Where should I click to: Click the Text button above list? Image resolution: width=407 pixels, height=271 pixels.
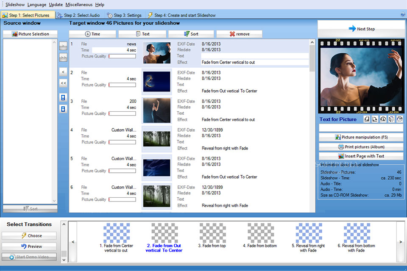[x=142, y=34]
